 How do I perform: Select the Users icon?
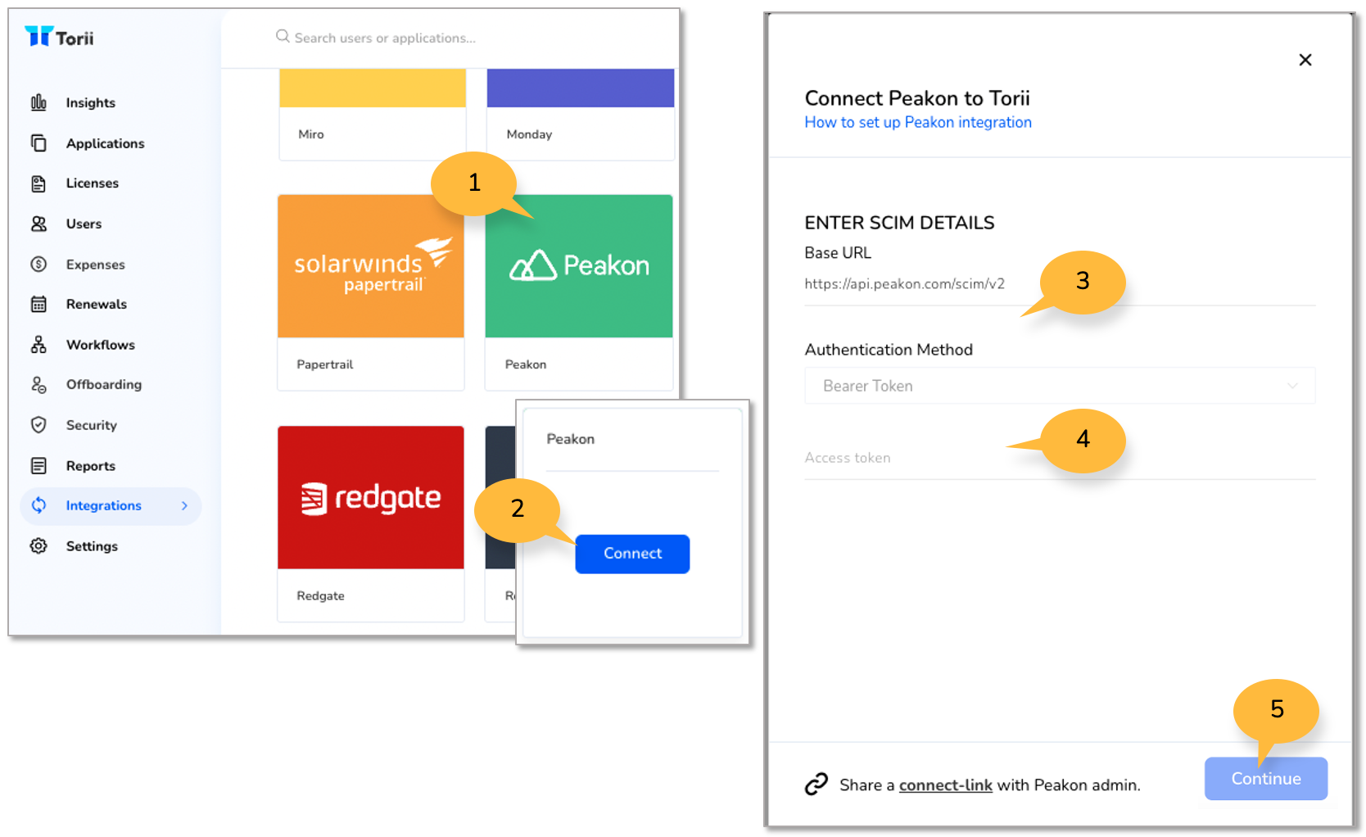tap(39, 223)
